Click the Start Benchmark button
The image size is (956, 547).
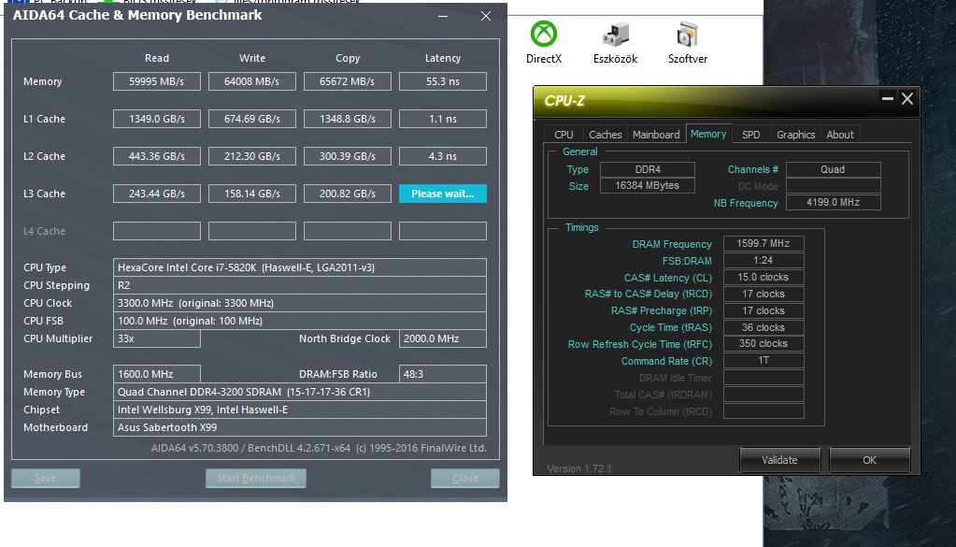point(256,478)
